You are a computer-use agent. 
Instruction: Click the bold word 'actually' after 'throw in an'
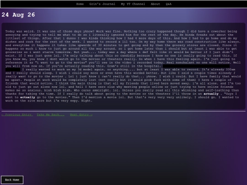point(211,94)
